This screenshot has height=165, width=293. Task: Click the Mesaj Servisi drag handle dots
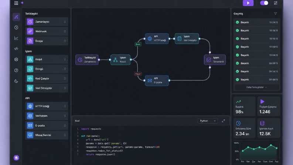(65, 135)
